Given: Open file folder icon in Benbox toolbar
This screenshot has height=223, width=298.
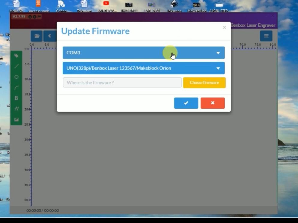Looking at the screenshot, I should click(37, 36).
